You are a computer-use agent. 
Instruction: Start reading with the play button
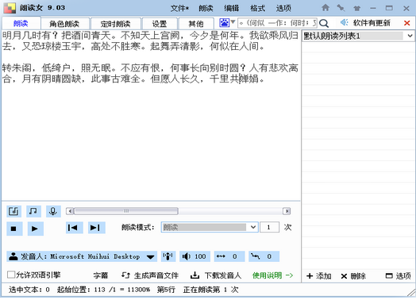click(x=35, y=229)
